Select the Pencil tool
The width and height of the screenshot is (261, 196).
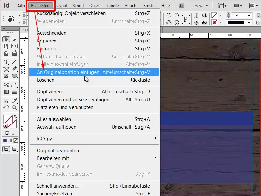14,69
